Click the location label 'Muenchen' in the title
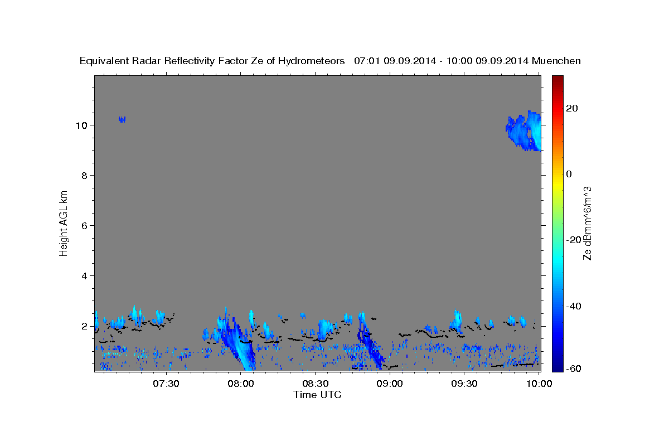This screenshot has height=446, width=669. 556,61
